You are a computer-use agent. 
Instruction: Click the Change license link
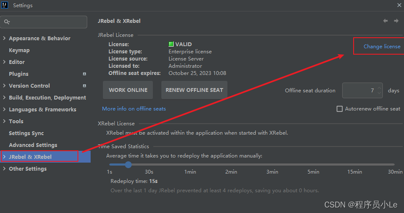(x=382, y=46)
